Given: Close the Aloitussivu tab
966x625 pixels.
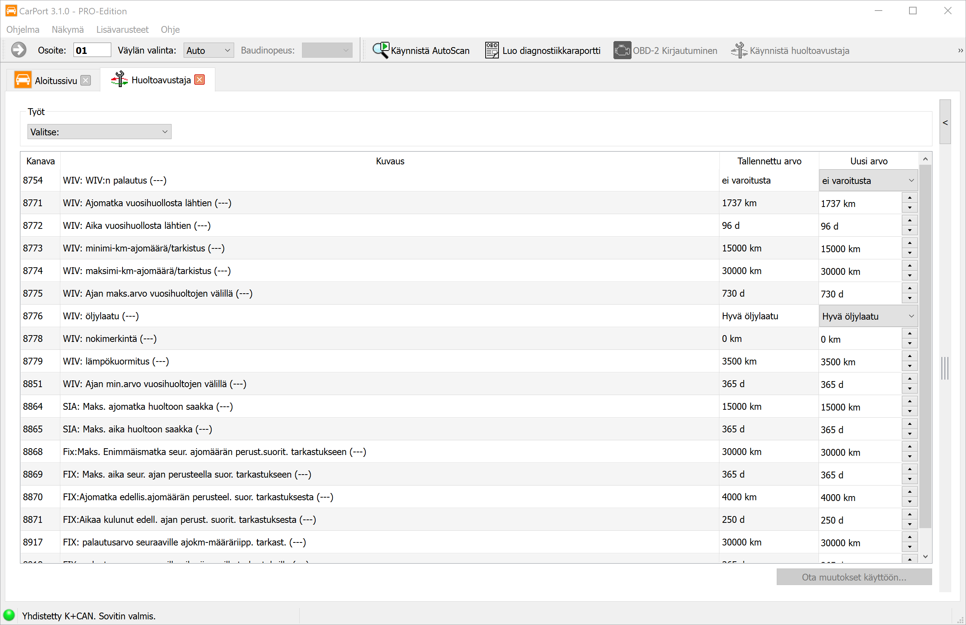Looking at the screenshot, I should tap(86, 80).
